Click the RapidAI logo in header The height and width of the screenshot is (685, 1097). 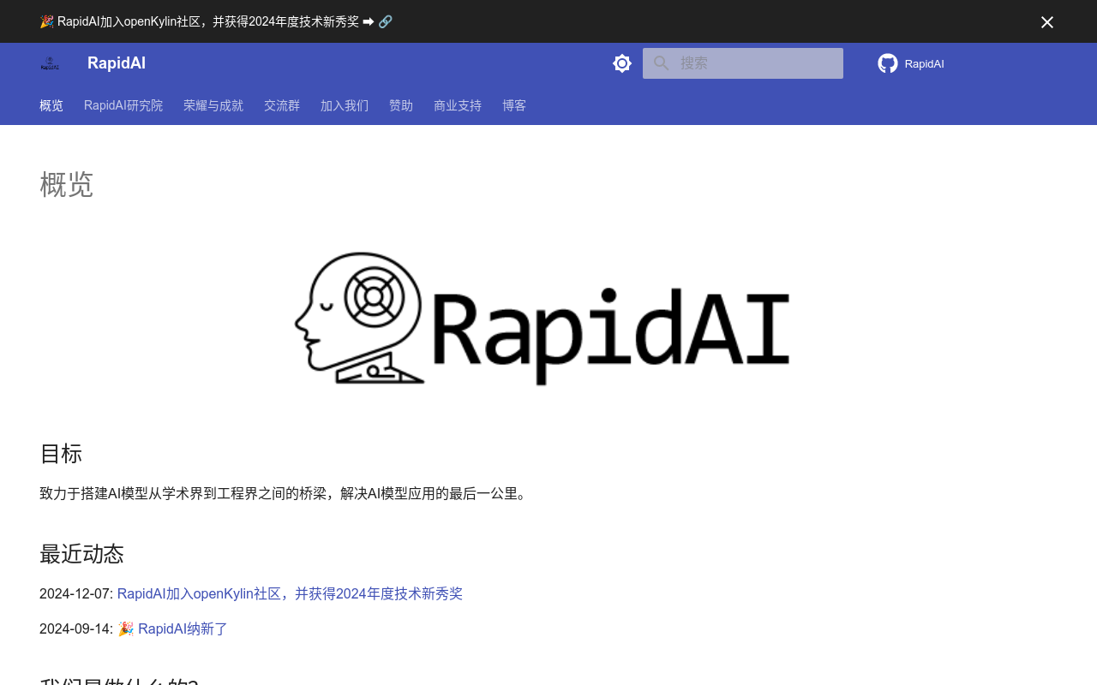point(50,63)
